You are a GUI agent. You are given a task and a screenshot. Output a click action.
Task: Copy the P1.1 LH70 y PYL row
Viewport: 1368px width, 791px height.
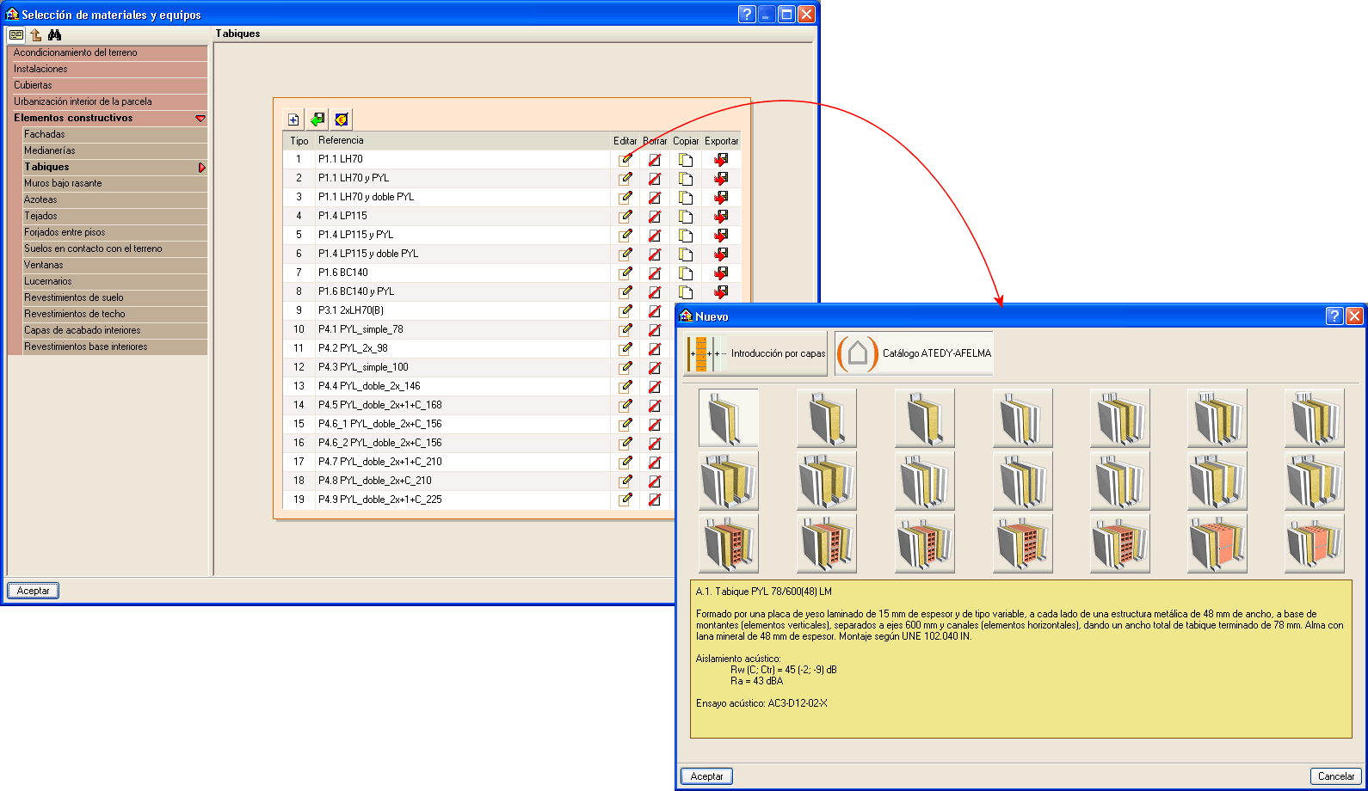click(686, 178)
